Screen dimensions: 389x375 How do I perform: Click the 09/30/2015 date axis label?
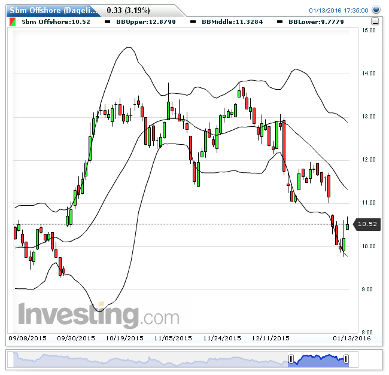click(x=76, y=338)
